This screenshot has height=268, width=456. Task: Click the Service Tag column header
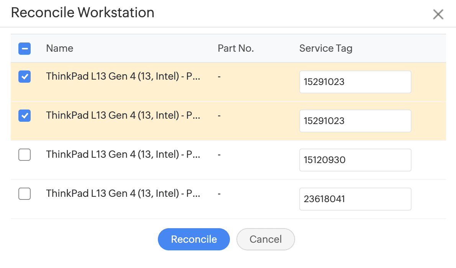point(325,49)
